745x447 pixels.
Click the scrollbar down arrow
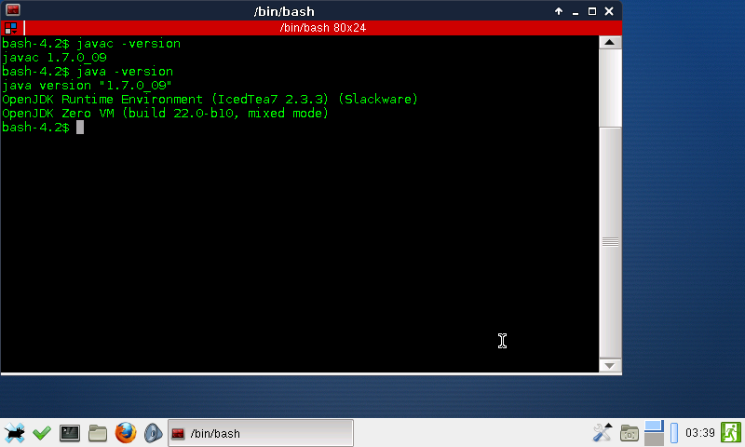(x=610, y=365)
